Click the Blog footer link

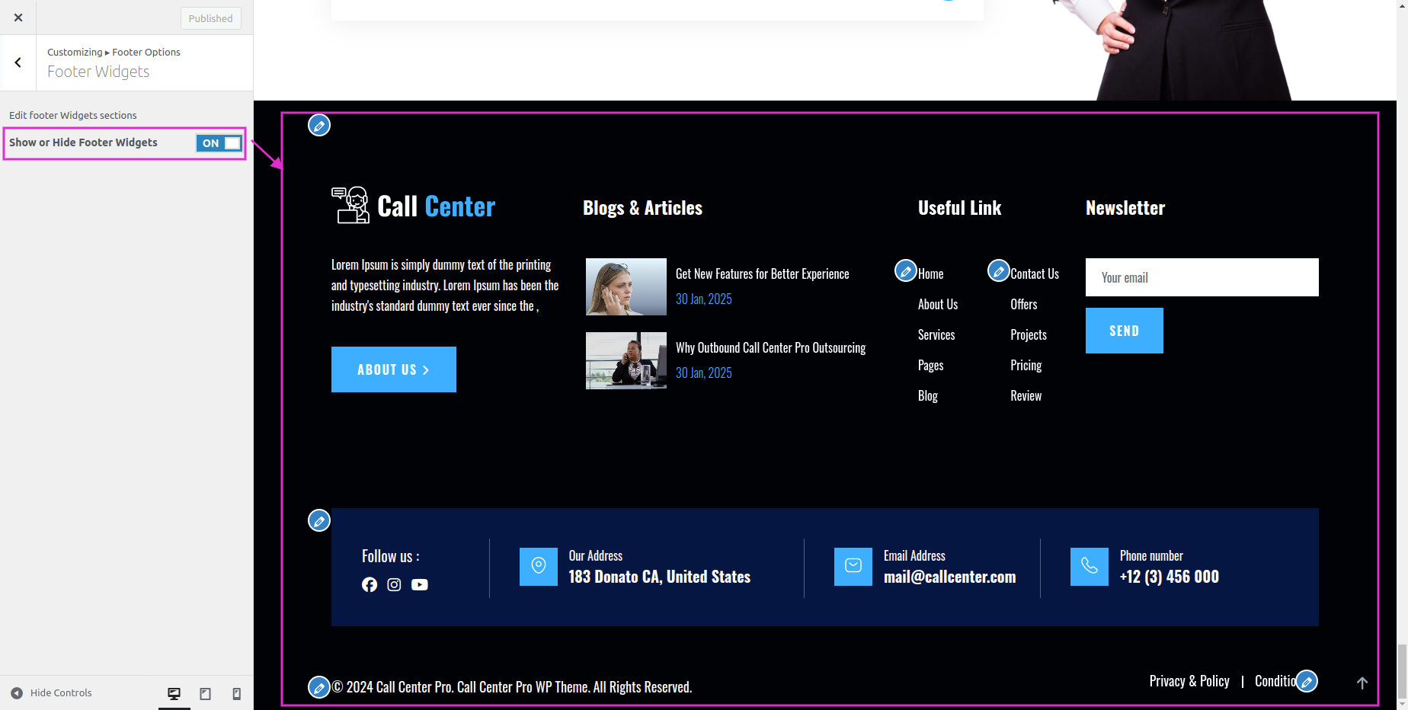pyautogui.click(x=928, y=395)
